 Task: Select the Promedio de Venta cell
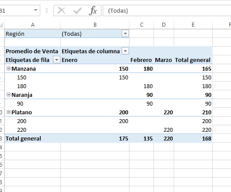pyautogui.click(x=32, y=51)
